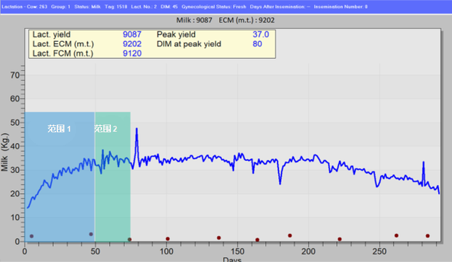
Task: Select the red marker near day 187
Action: (290, 235)
